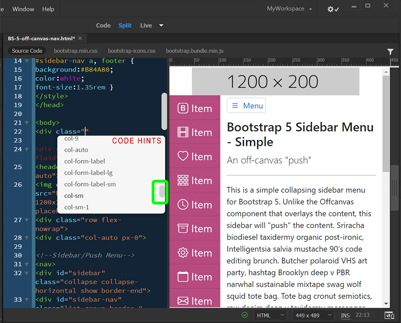Viewport: 401px width, 323px height.
Task: Collapse code fold arrow at line 24
Action: (26, 149)
